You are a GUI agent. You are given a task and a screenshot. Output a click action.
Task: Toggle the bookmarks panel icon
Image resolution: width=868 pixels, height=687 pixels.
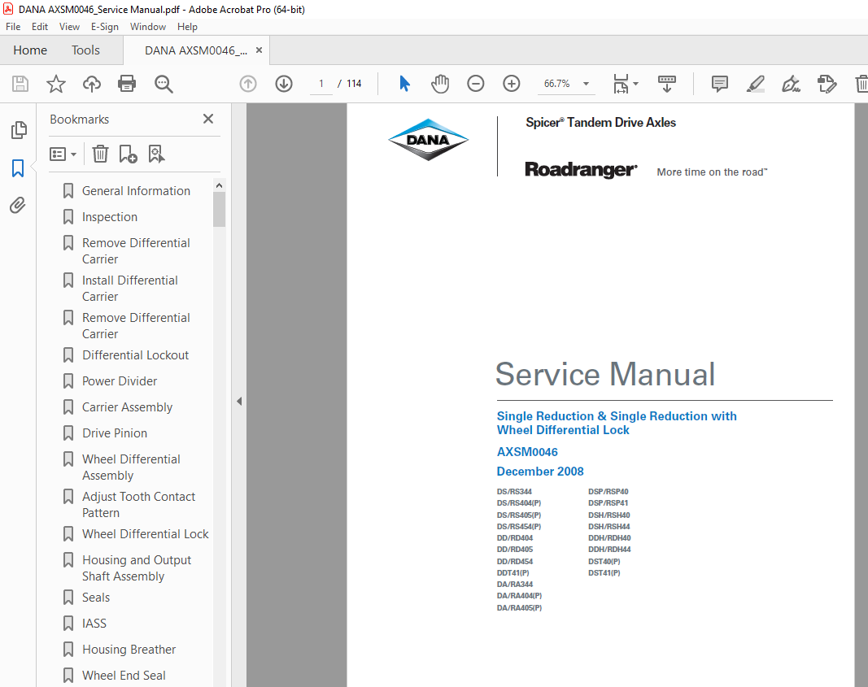click(18, 168)
